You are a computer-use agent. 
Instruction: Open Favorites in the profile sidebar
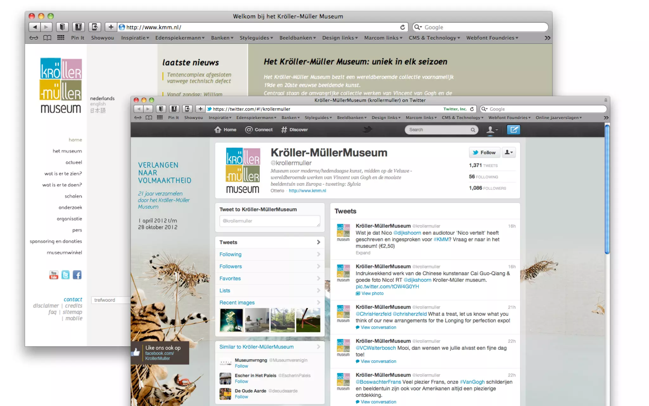click(x=270, y=278)
